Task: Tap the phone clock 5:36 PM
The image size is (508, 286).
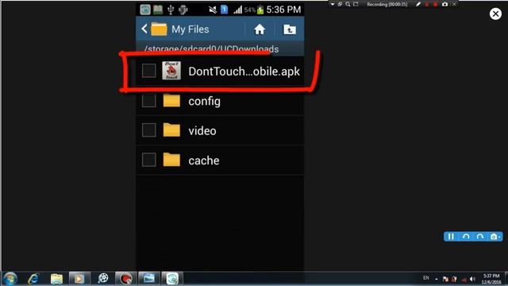Action: pyautogui.click(x=283, y=10)
